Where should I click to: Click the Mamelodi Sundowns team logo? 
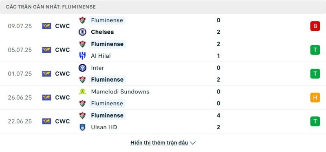coord(82,92)
